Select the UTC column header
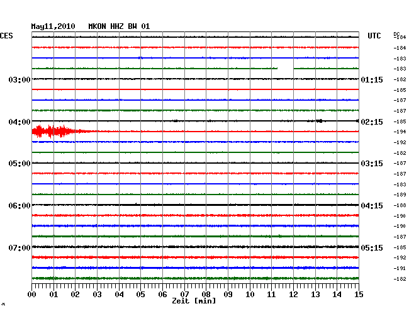This screenshot has height=311, width=409. (x=374, y=36)
